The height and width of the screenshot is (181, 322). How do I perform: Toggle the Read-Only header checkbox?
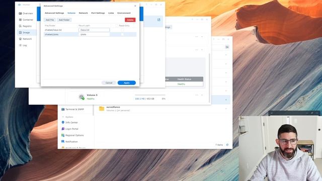click(x=117, y=26)
